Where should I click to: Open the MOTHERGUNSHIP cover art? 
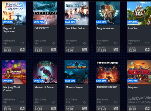pyautogui.click(x=108, y=72)
